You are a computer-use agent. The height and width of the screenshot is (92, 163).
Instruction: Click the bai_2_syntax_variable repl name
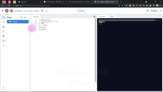32,11
